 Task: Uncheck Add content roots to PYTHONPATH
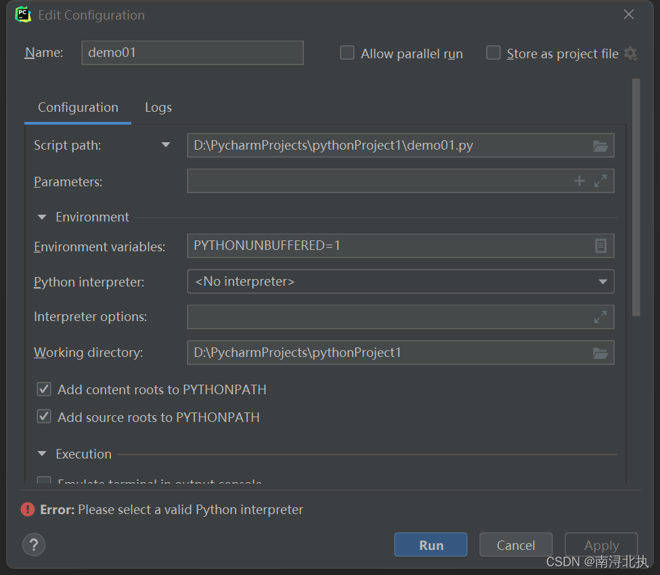pos(43,389)
